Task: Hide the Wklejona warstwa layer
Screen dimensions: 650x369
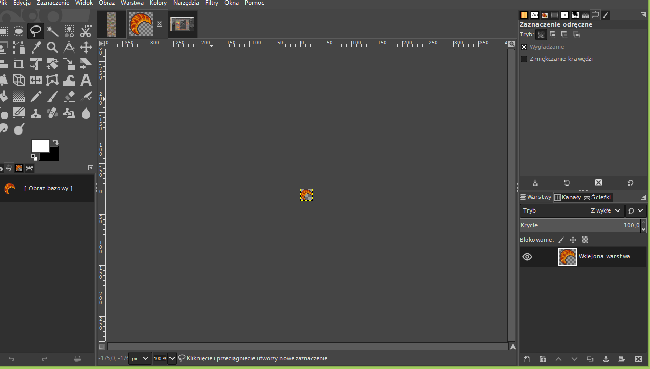Action: click(x=527, y=257)
